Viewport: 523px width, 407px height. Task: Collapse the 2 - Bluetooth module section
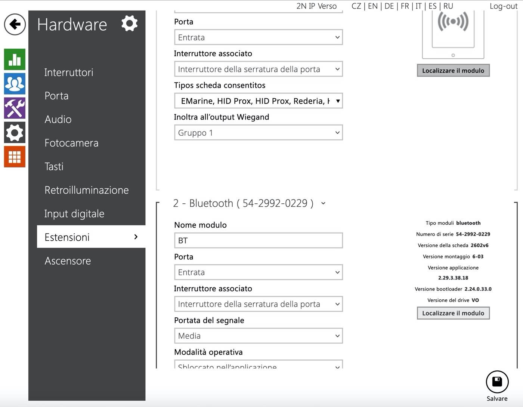pos(324,203)
